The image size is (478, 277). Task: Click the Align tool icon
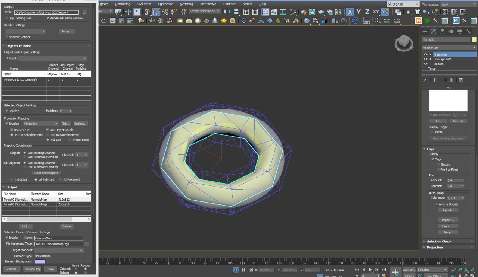point(236,12)
